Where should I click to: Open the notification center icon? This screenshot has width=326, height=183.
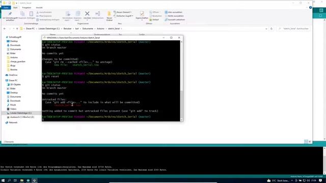click(x=320, y=180)
